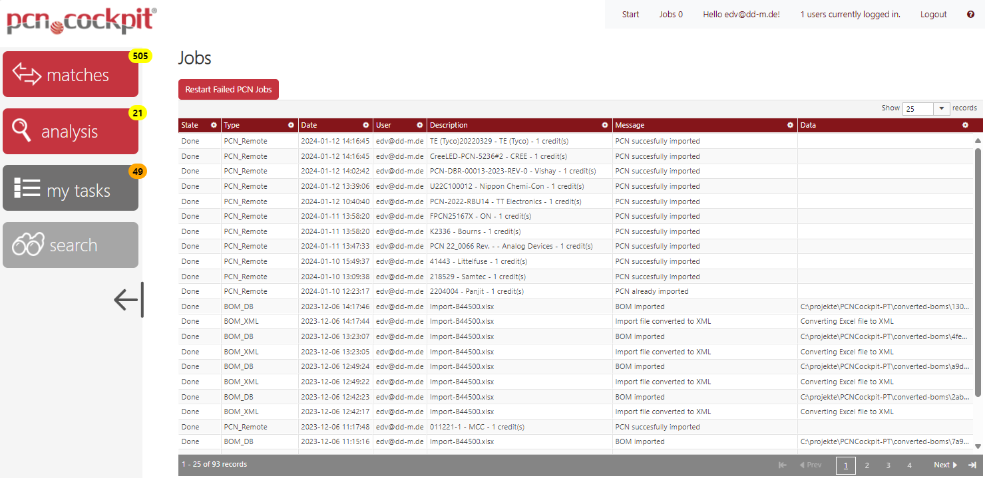
Task: Select page 3 in pagination
Action: click(888, 465)
